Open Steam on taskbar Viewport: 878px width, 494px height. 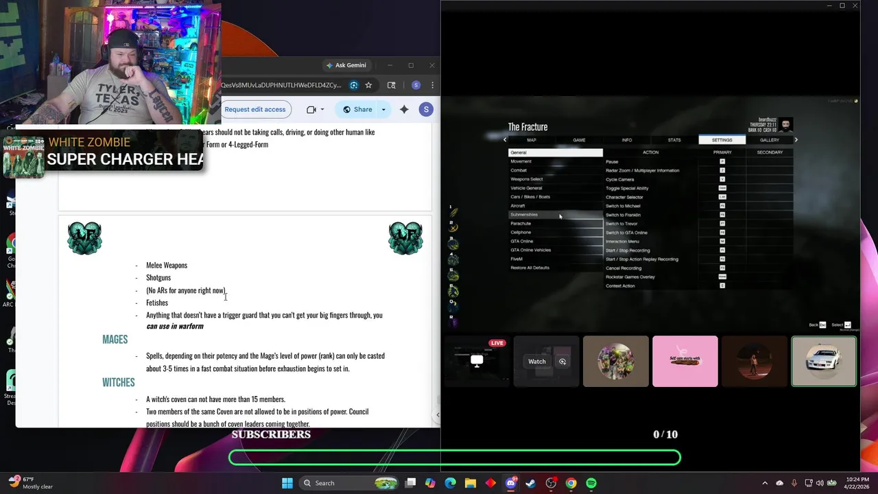[531, 483]
